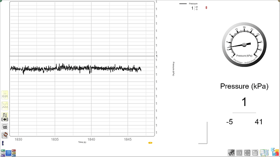280x157 pixels.
Task: Click the overlapping waveforms display icon
Action: pyautogui.click(x=5, y=95)
